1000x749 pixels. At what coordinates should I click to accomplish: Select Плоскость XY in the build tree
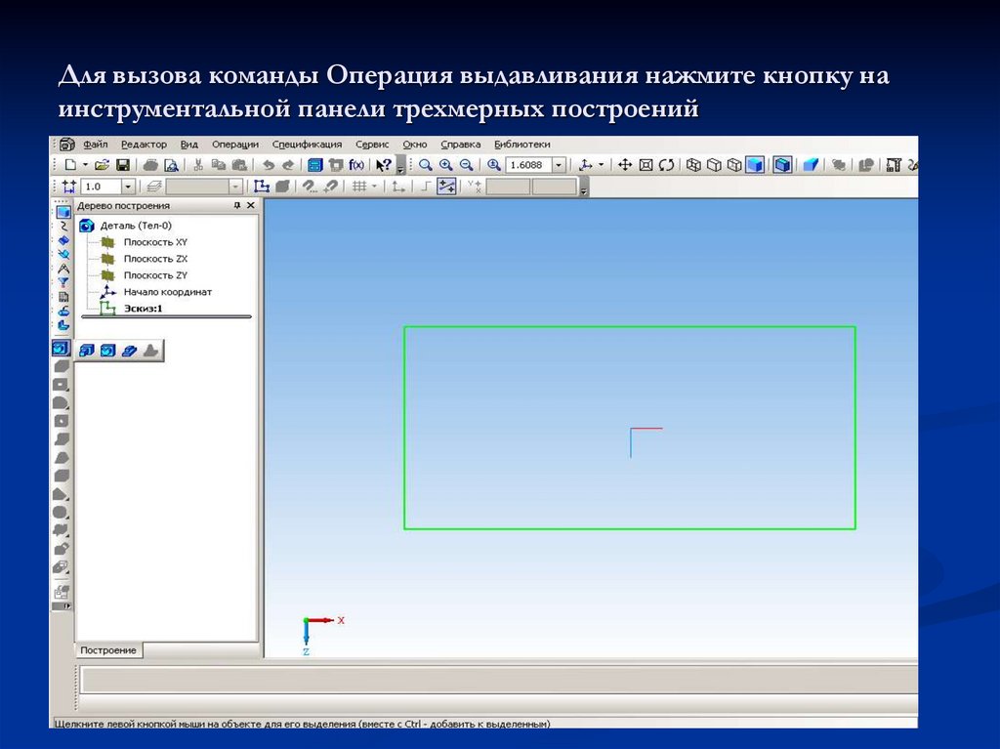pyautogui.click(x=155, y=242)
